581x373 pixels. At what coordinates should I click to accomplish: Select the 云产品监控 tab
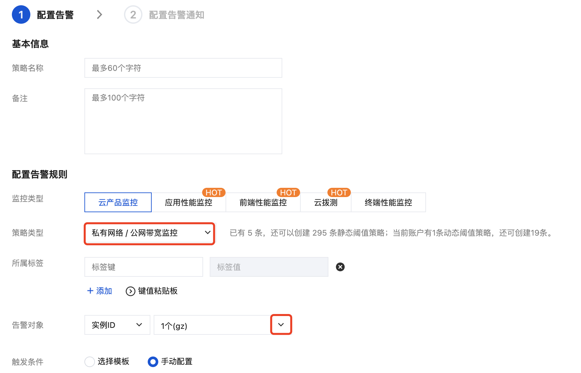[118, 202]
